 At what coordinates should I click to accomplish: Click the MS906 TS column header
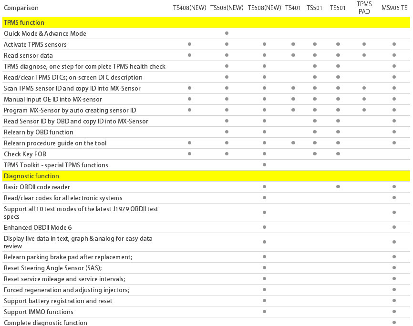point(394,8)
